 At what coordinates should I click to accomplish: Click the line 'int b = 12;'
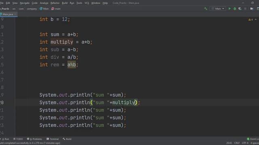pos(55,19)
